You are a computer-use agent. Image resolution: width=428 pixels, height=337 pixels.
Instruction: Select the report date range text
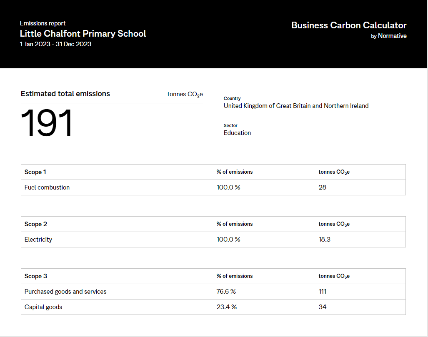[x=55, y=44]
